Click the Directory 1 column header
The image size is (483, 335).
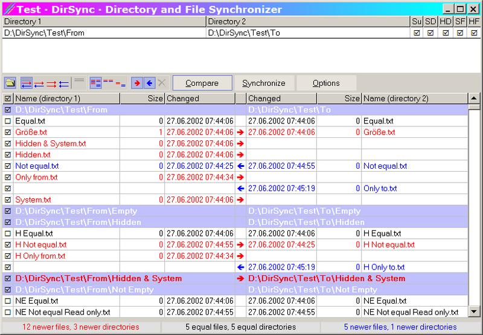coord(104,22)
